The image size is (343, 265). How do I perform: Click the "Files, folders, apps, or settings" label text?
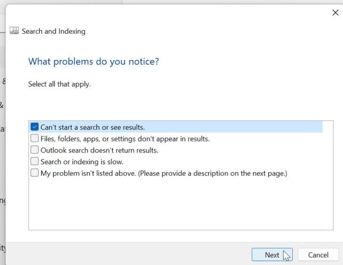(125, 139)
